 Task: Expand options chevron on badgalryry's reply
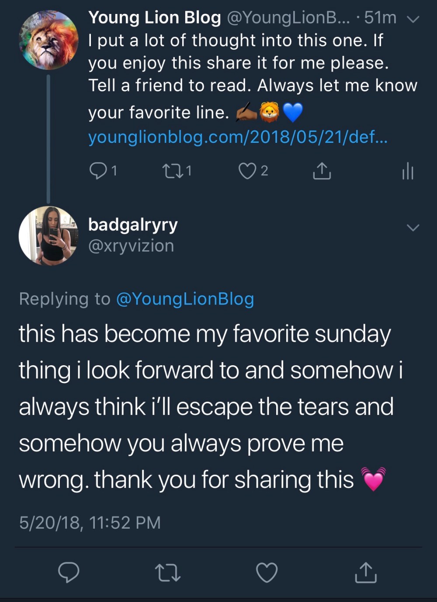tap(413, 228)
